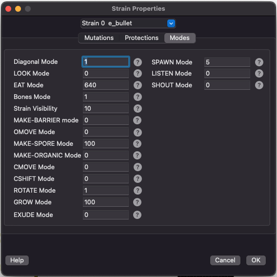The width and height of the screenshot is (277, 277).
Task: Click the EAT Mode help icon
Action: click(x=138, y=85)
